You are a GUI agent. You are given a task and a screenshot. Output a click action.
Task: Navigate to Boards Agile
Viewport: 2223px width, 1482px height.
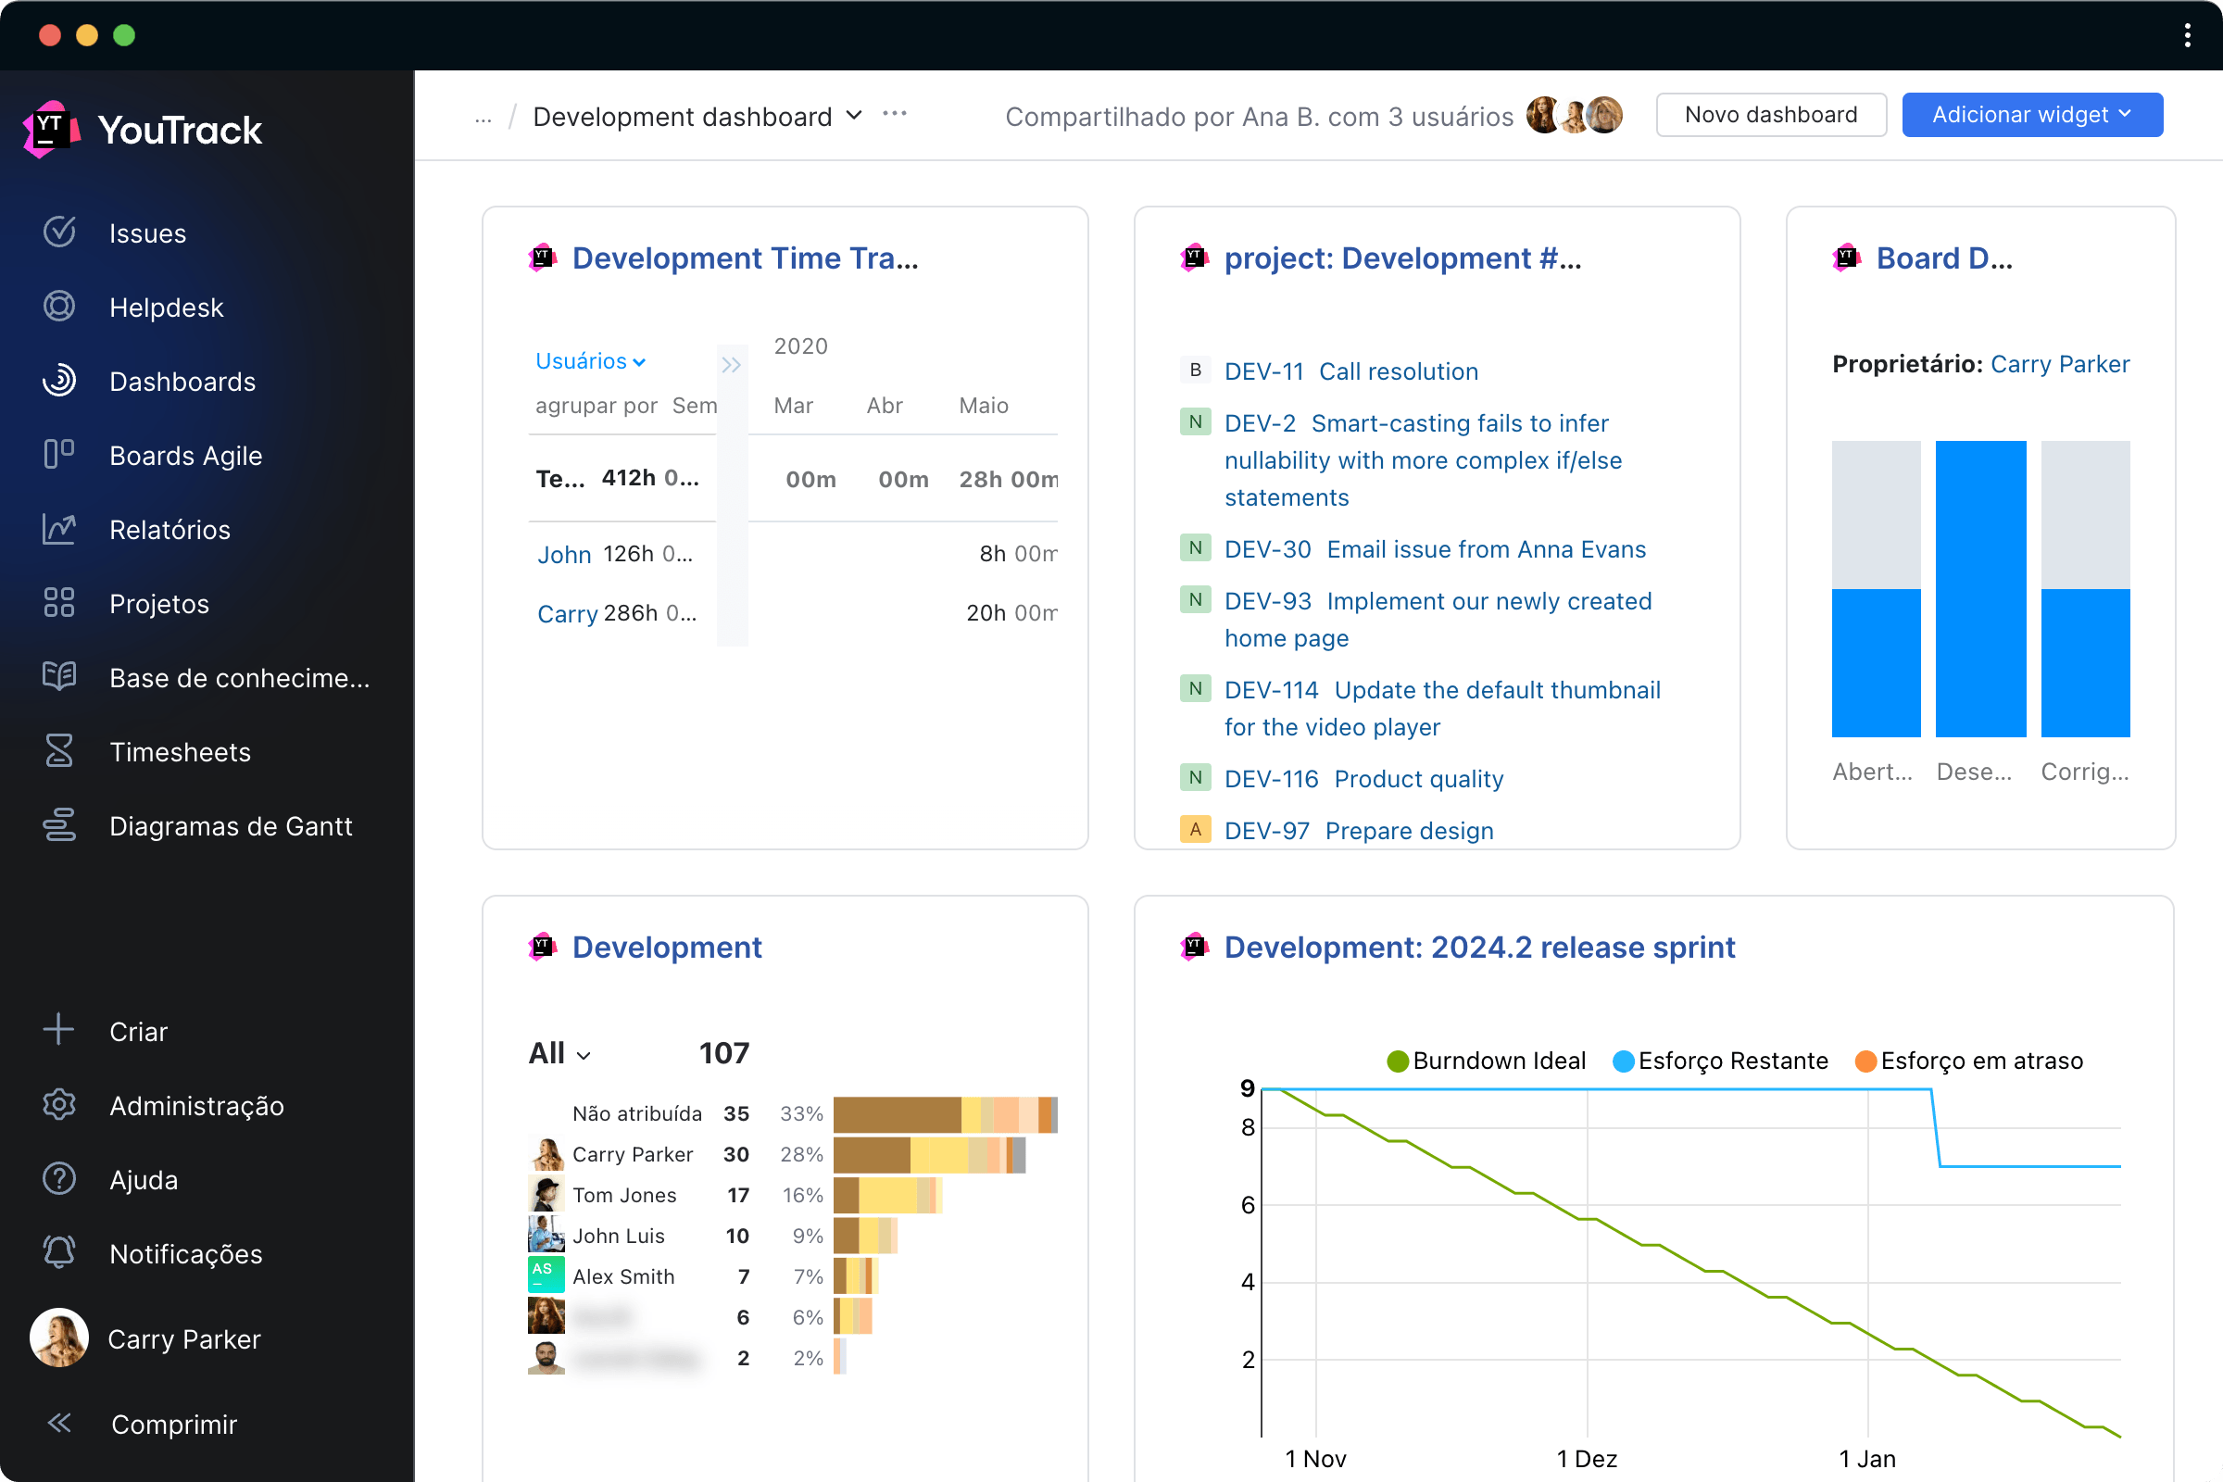pos(183,455)
